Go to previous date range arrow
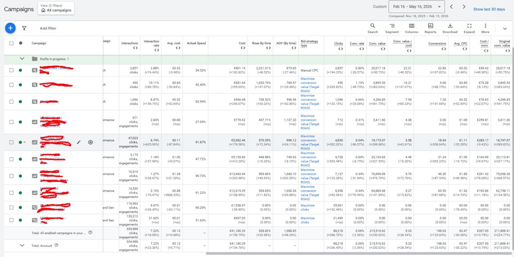Image resolution: width=514 pixels, height=257 pixels. [x=451, y=7]
